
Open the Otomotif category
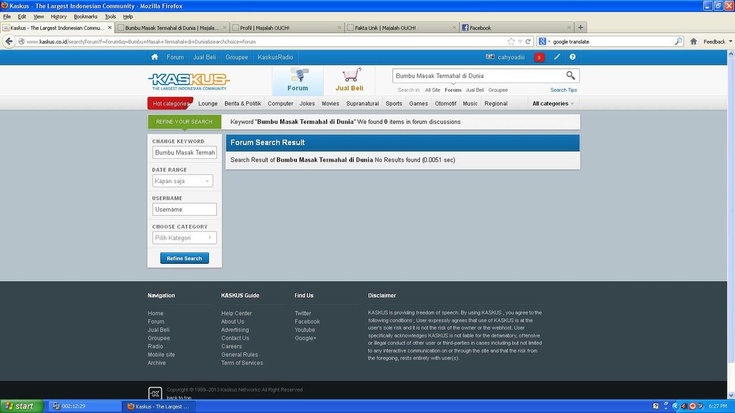coord(446,103)
